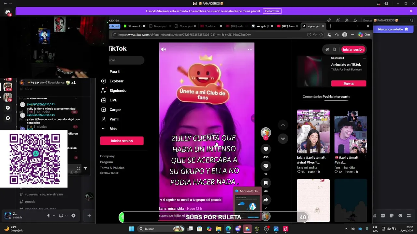Add page to favorites with star icon
This screenshot has height=234, width=417.
point(321,34)
